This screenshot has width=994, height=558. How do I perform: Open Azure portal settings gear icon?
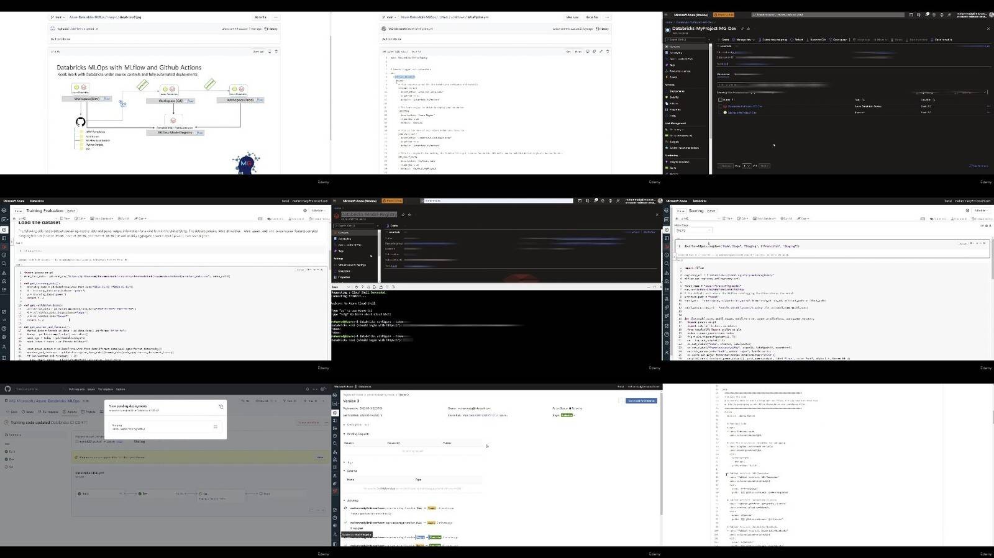(934, 14)
